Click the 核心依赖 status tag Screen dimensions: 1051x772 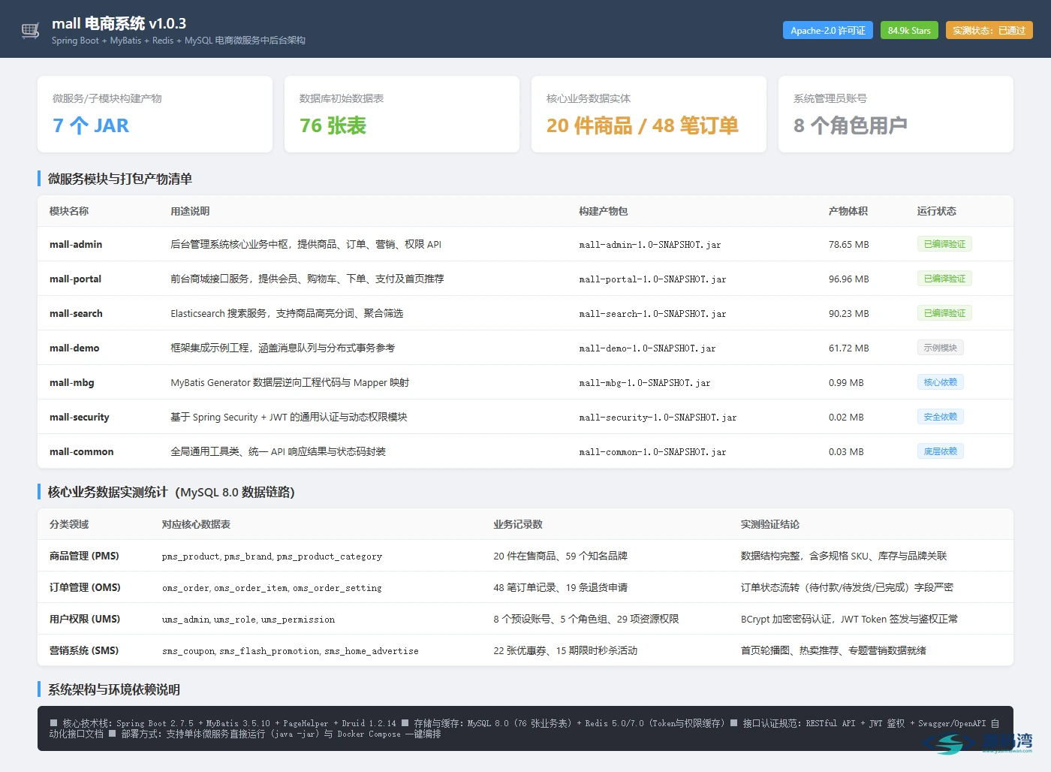click(940, 382)
